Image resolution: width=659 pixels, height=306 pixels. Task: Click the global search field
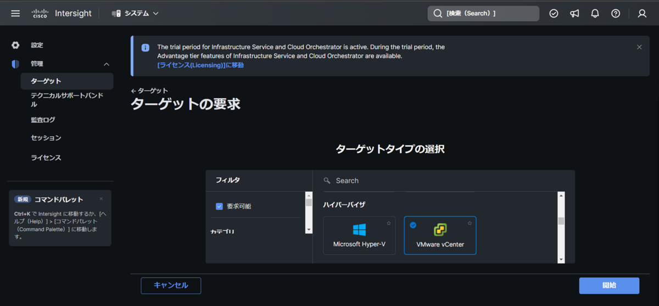coord(483,13)
